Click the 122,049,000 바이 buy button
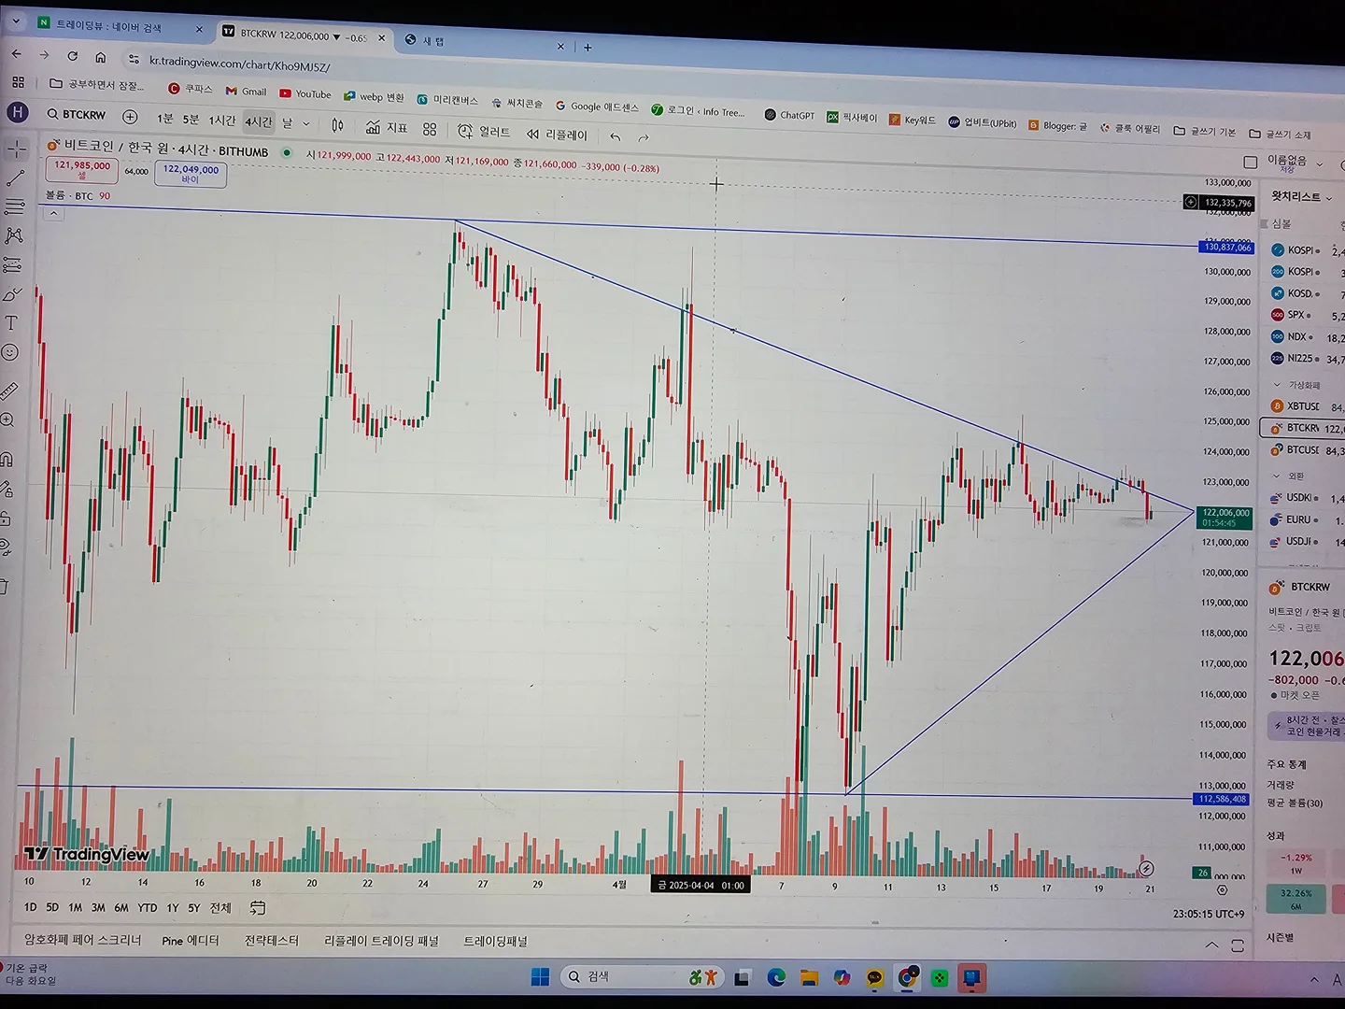Image resolution: width=1345 pixels, height=1009 pixels. pos(191,174)
